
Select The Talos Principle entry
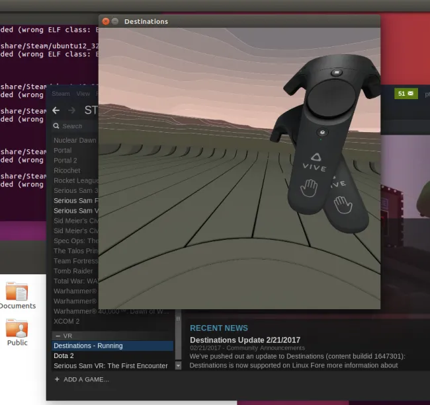(76, 251)
